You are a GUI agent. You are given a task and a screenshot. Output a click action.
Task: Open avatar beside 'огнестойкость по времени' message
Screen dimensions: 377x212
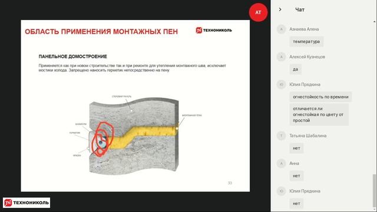[282, 84]
